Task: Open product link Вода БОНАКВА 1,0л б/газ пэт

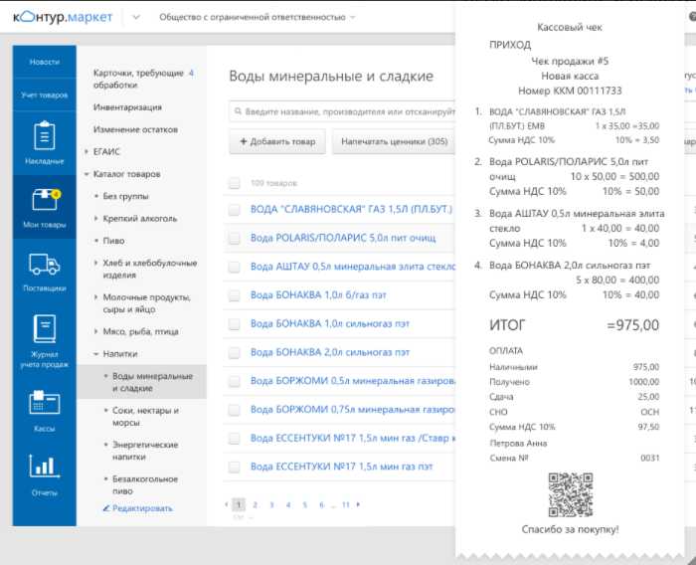Action: pyautogui.click(x=318, y=295)
